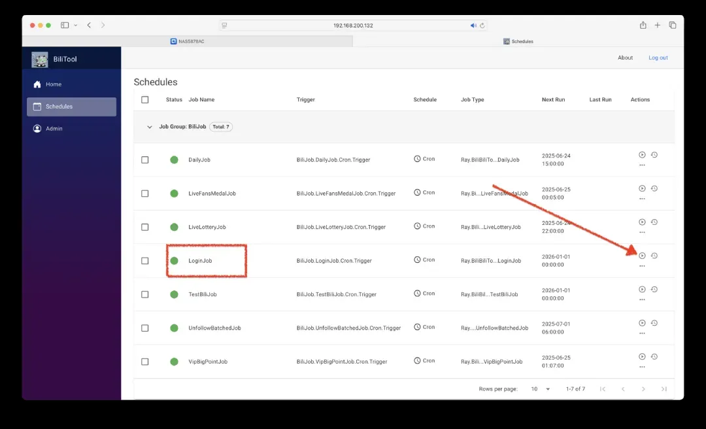The height and width of the screenshot is (429, 706).
Task: Trigger the VipBigPointJob play icon
Action: click(642, 356)
